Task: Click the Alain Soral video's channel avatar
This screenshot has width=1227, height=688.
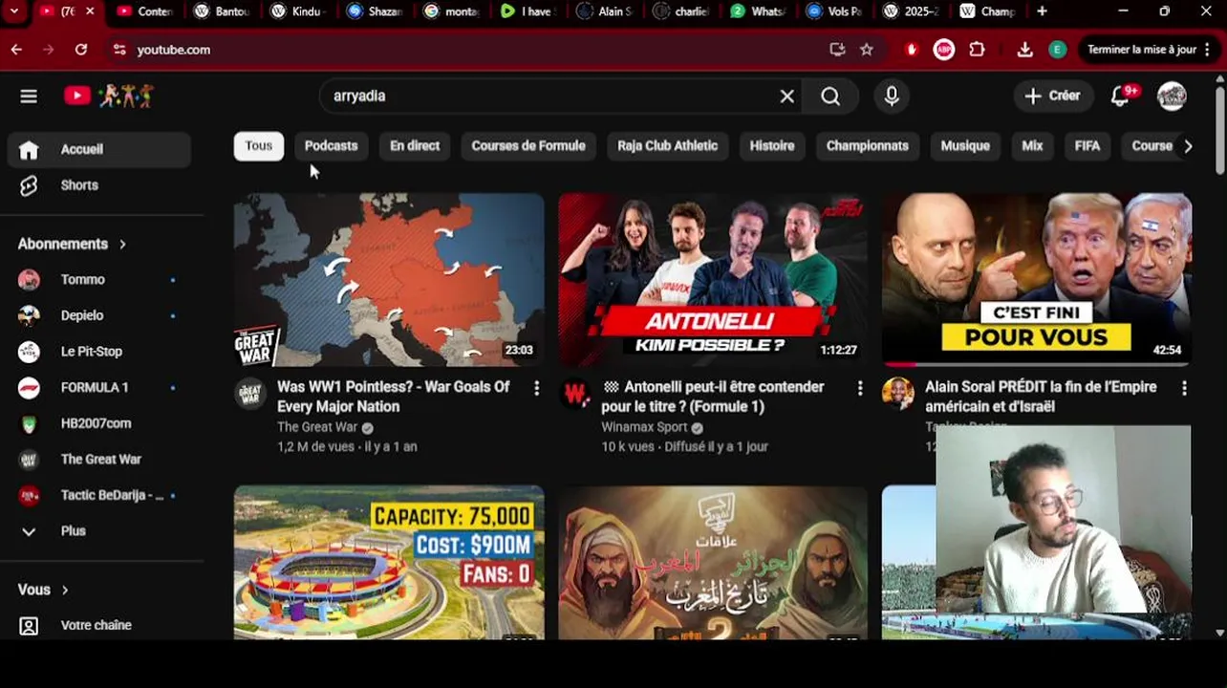Action: pyautogui.click(x=898, y=393)
